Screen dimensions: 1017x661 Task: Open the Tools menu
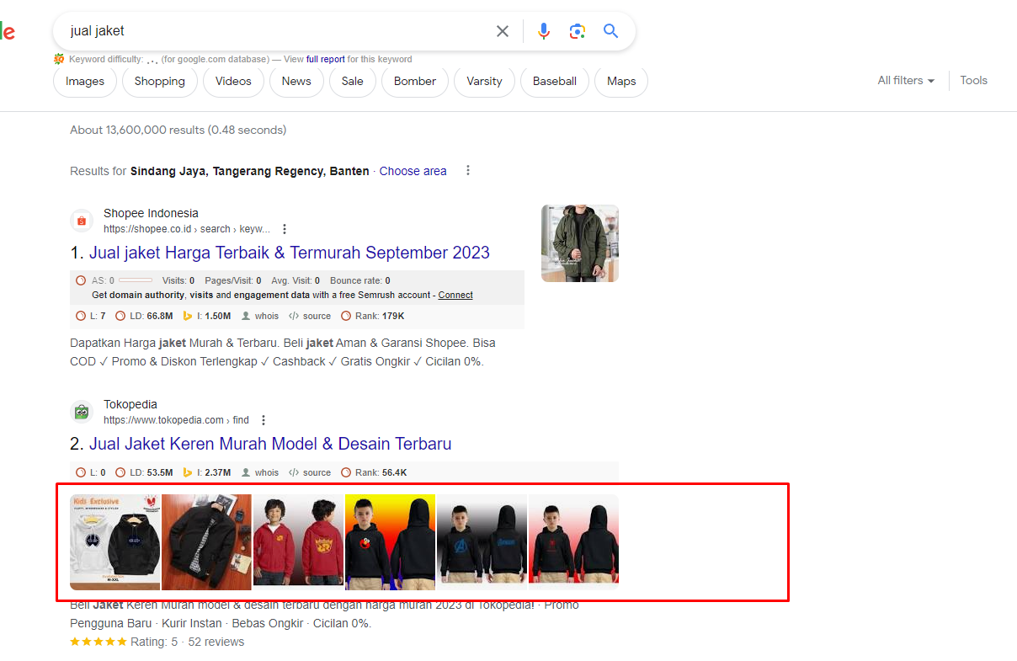tap(973, 80)
